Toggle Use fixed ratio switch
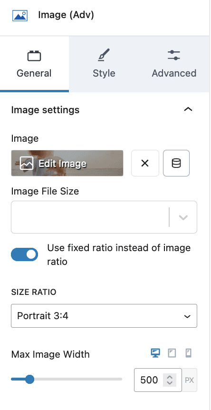 point(25,254)
